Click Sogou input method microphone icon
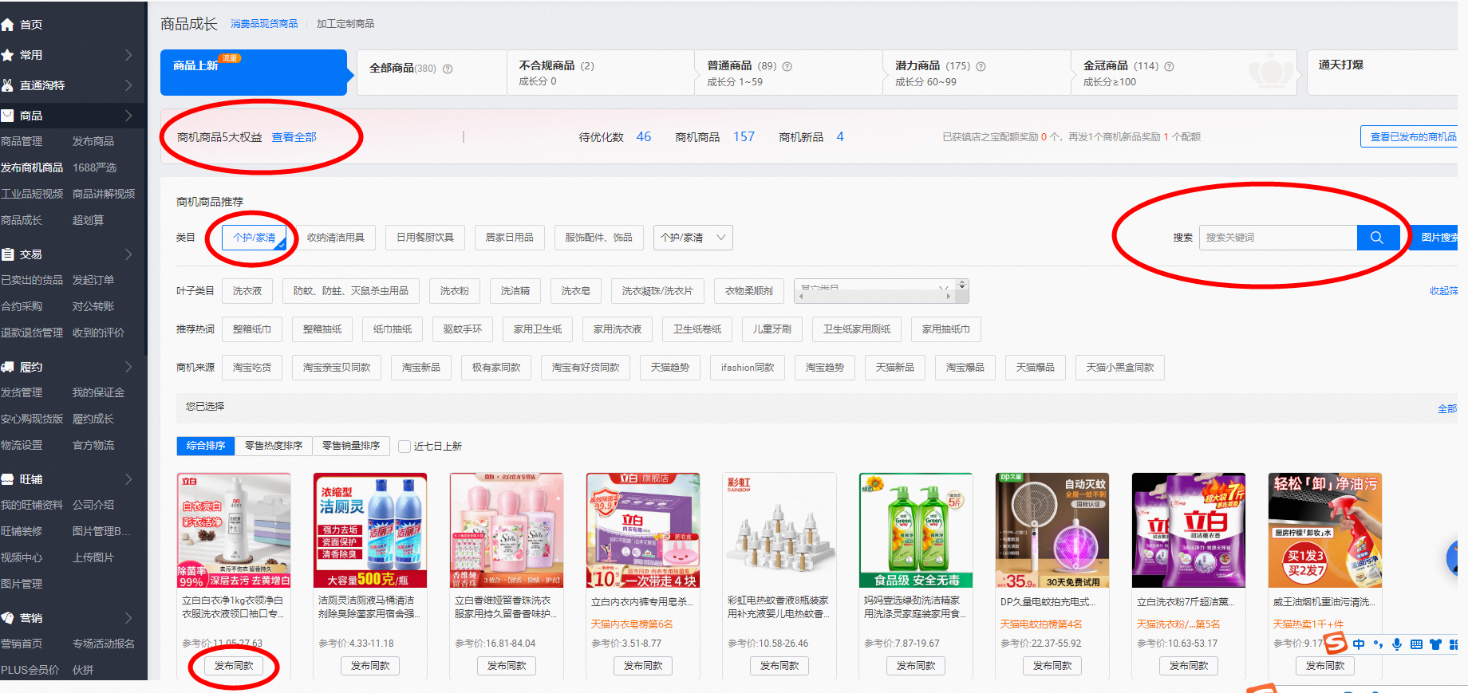This screenshot has width=1468, height=693. tap(1397, 644)
